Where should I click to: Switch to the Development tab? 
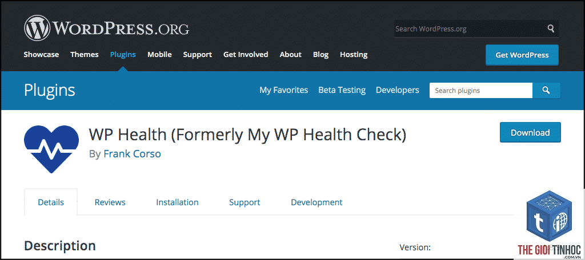tap(316, 202)
